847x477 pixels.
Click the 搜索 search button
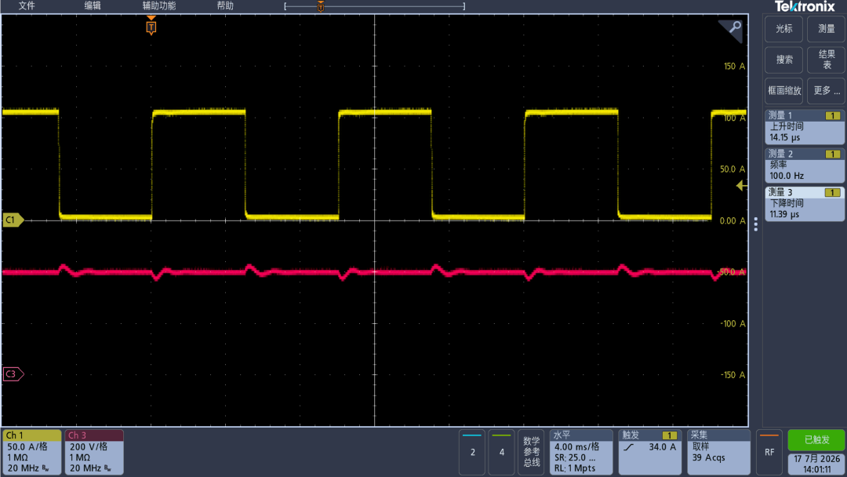click(783, 60)
